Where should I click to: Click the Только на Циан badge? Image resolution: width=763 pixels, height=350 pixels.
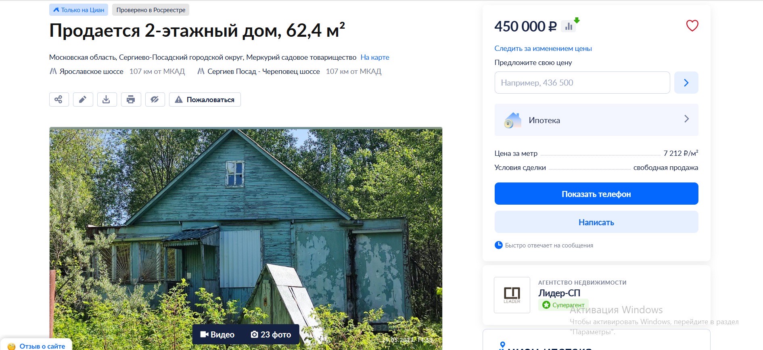(79, 10)
